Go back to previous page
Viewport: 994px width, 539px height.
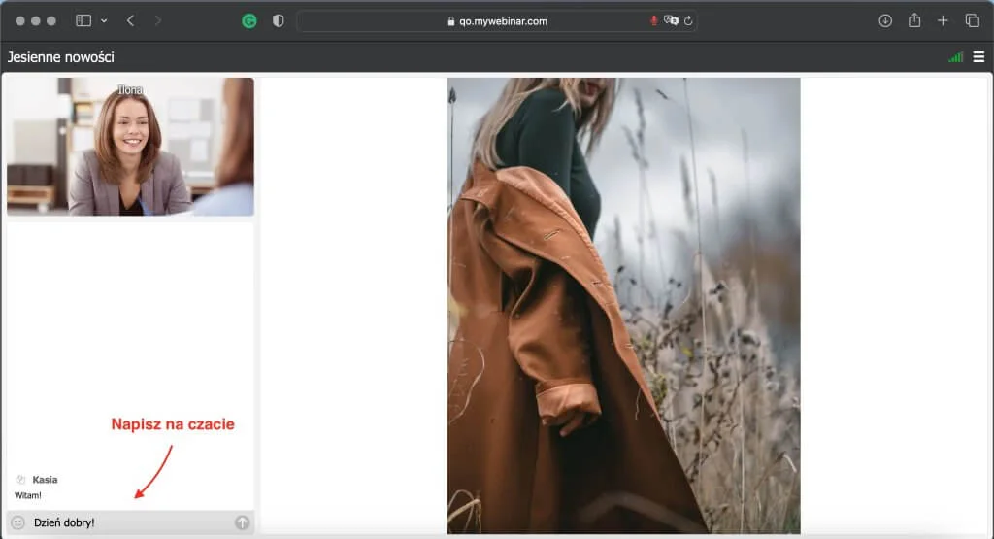pos(131,21)
